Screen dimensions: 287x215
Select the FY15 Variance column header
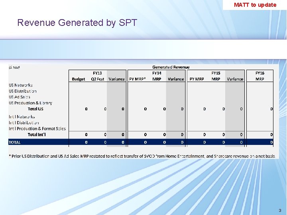pos(235,79)
